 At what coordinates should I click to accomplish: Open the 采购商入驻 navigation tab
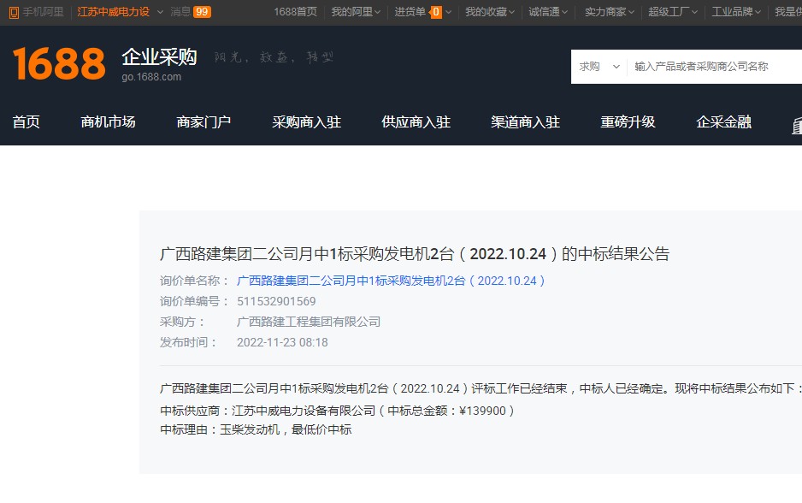point(306,121)
